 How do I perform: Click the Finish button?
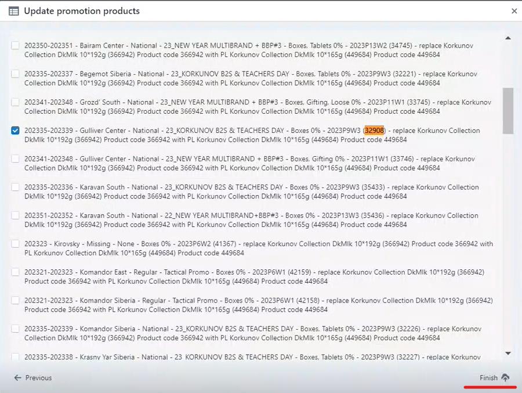pyautogui.click(x=494, y=378)
